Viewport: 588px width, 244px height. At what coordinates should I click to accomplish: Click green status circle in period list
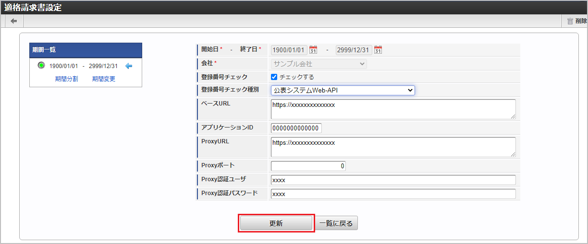tap(41, 66)
